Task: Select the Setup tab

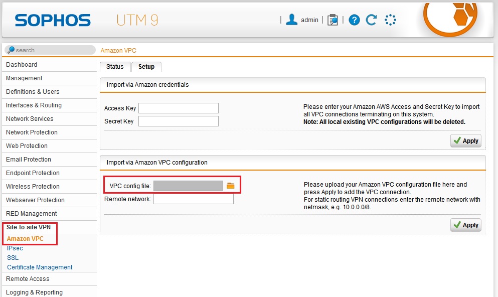Action: [x=146, y=67]
